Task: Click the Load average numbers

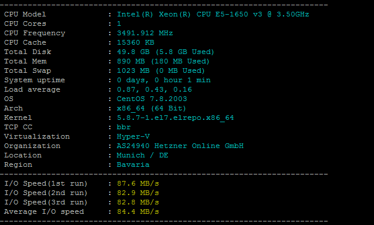Action: click(154, 89)
